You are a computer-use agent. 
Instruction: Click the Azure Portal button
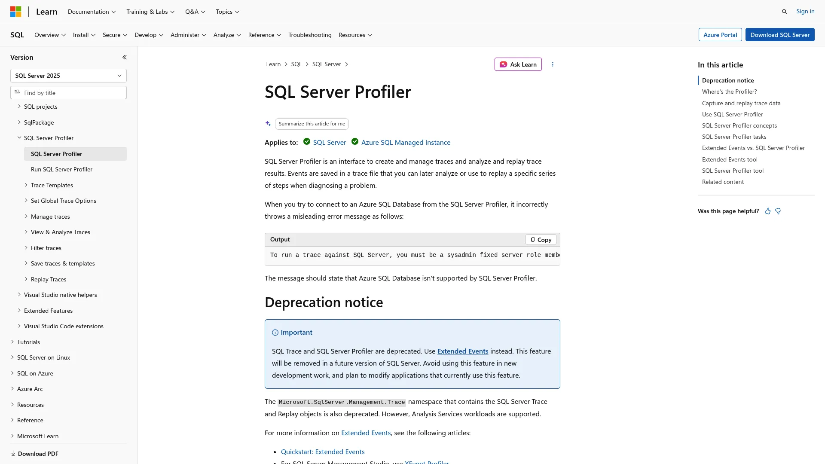click(720, 35)
